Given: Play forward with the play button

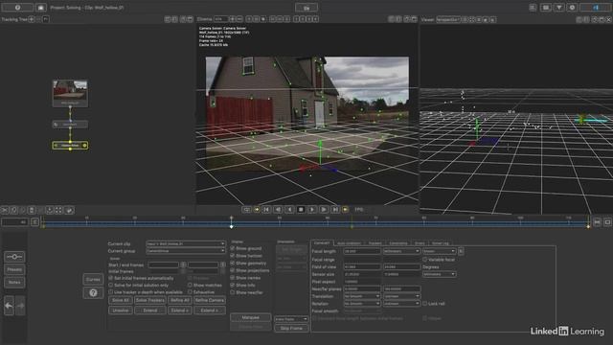Looking at the screenshot, I should [312, 210].
